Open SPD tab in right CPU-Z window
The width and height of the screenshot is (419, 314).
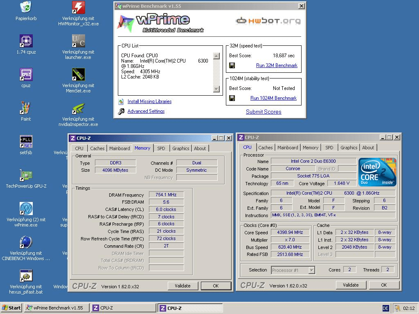(329, 148)
